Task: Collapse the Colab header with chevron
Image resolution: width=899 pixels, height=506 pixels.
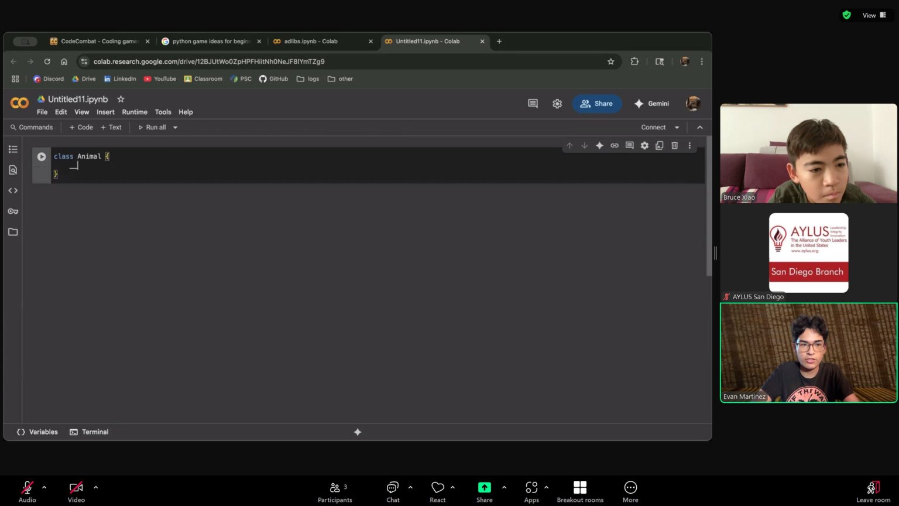Action: click(700, 127)
